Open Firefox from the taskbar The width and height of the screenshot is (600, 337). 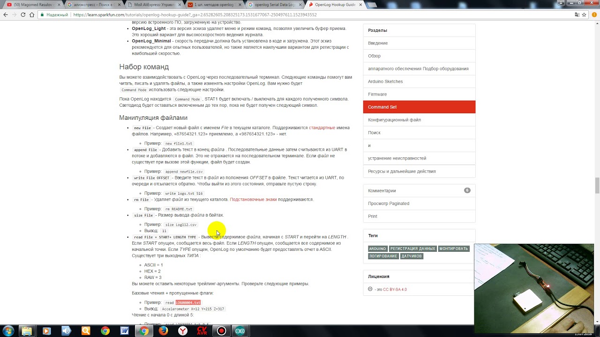tap(163, 331)
